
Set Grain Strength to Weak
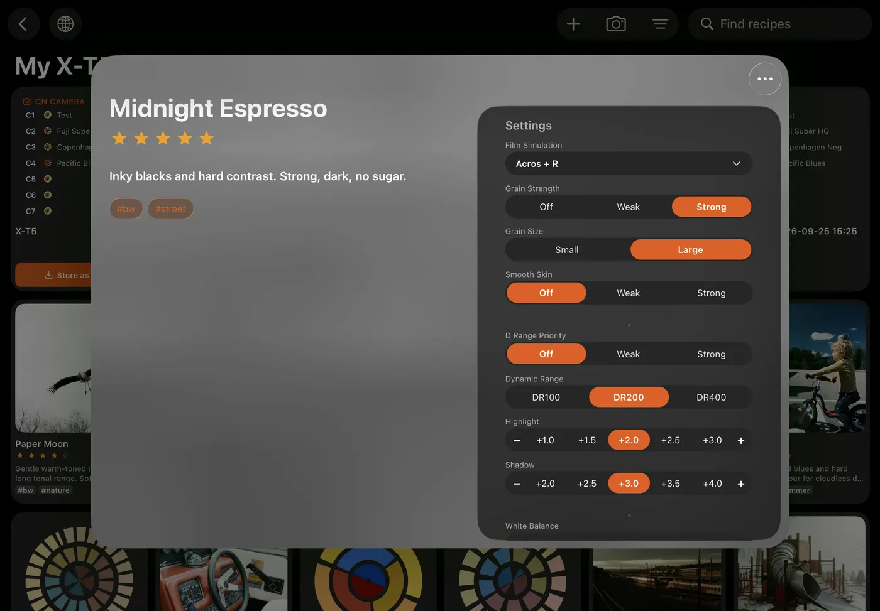click(629, 207)
